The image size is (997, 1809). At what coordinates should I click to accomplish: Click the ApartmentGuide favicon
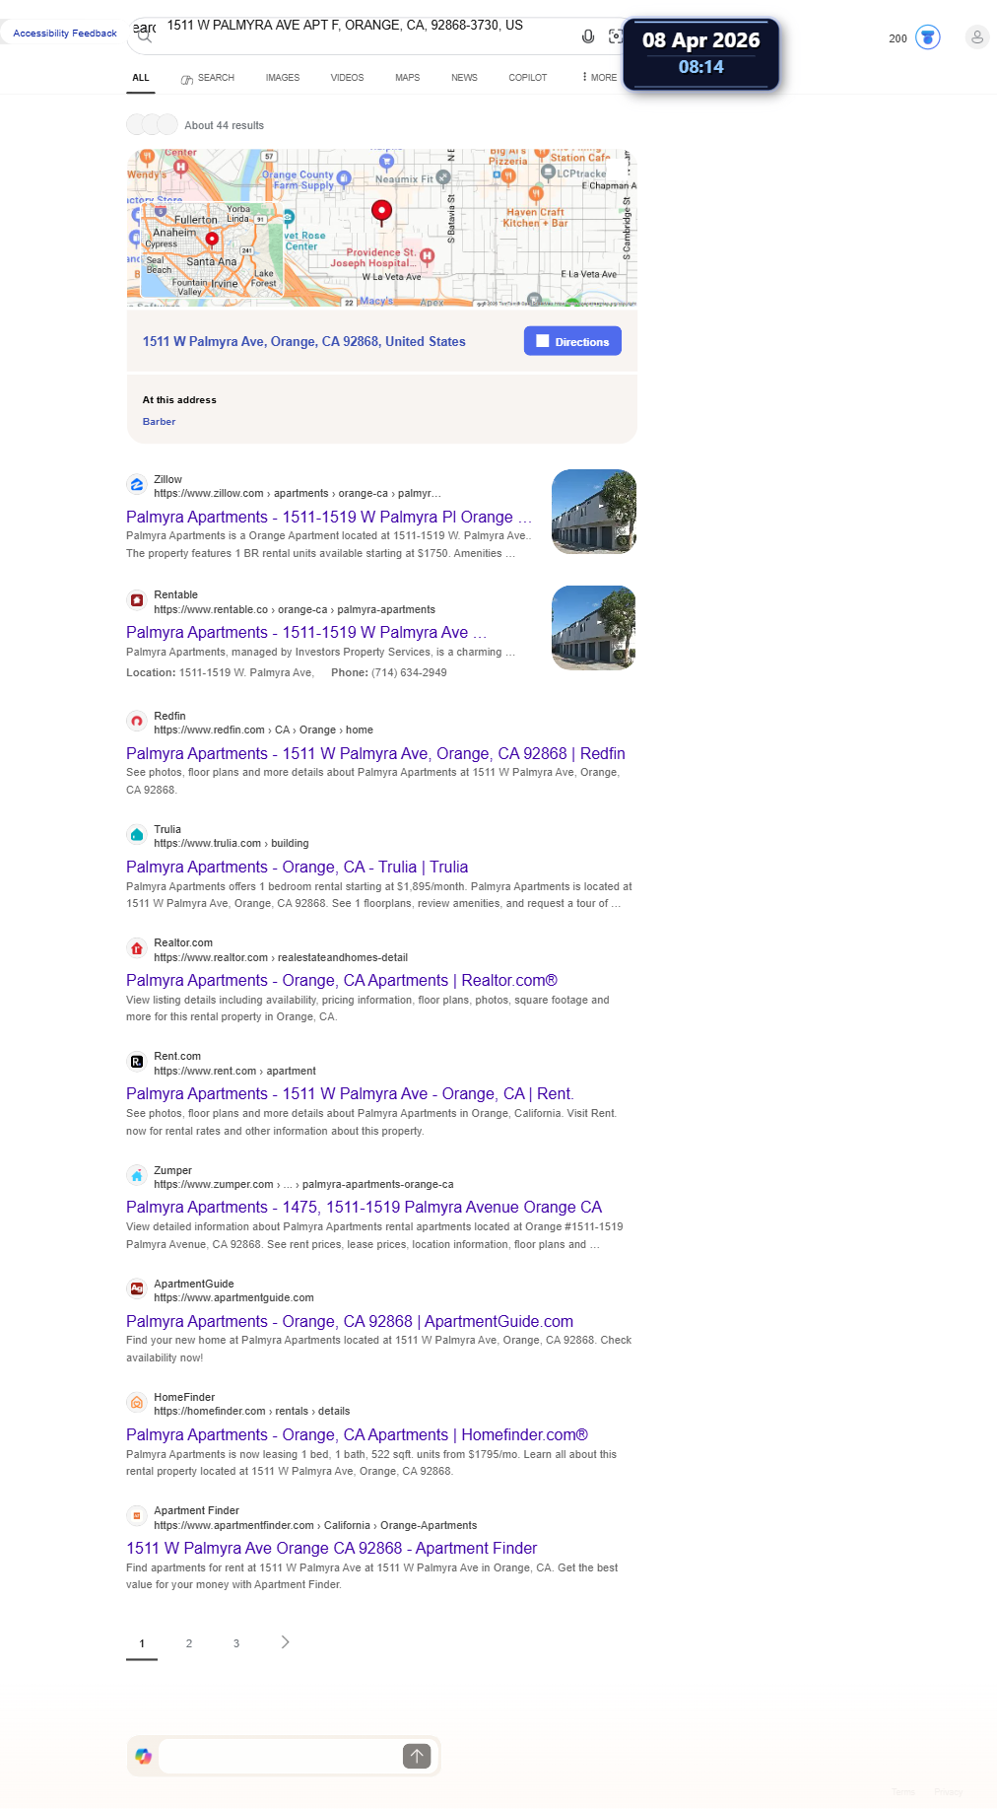click(x=137, y=1289)
